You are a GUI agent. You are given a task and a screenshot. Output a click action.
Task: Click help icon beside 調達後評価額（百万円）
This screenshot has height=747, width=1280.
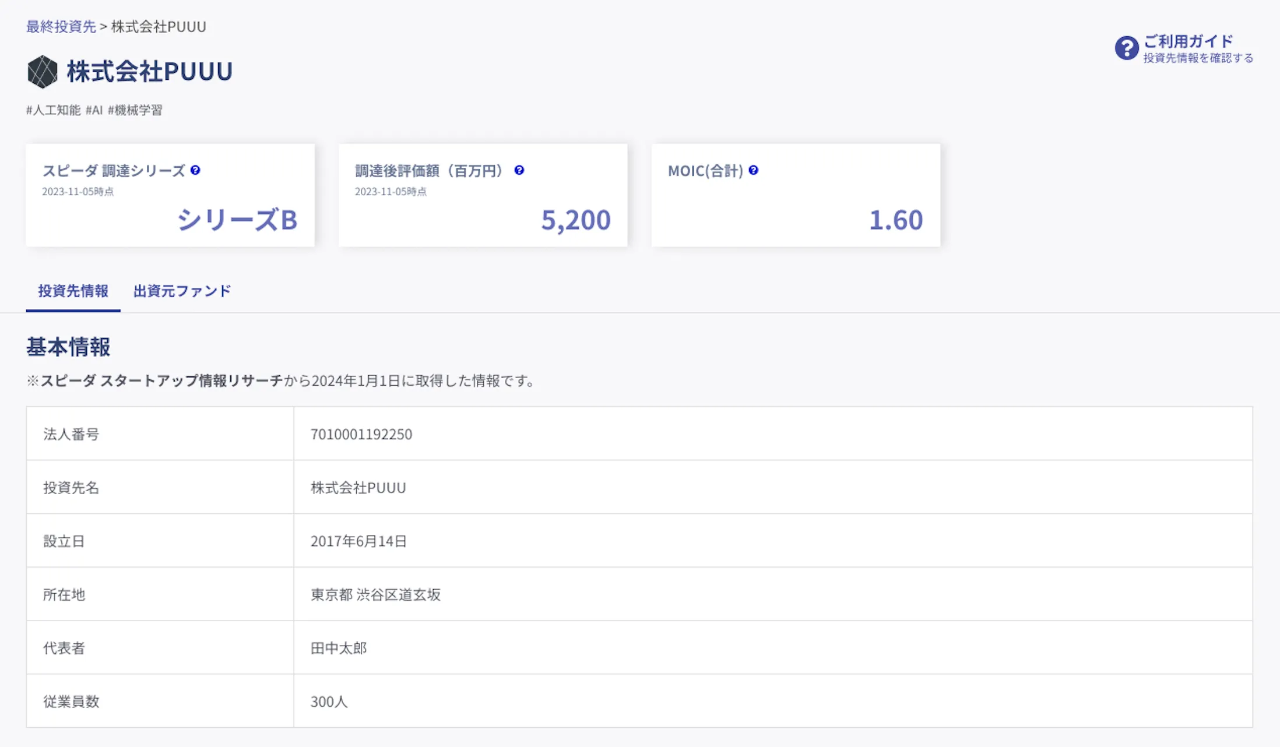[519, 170]
